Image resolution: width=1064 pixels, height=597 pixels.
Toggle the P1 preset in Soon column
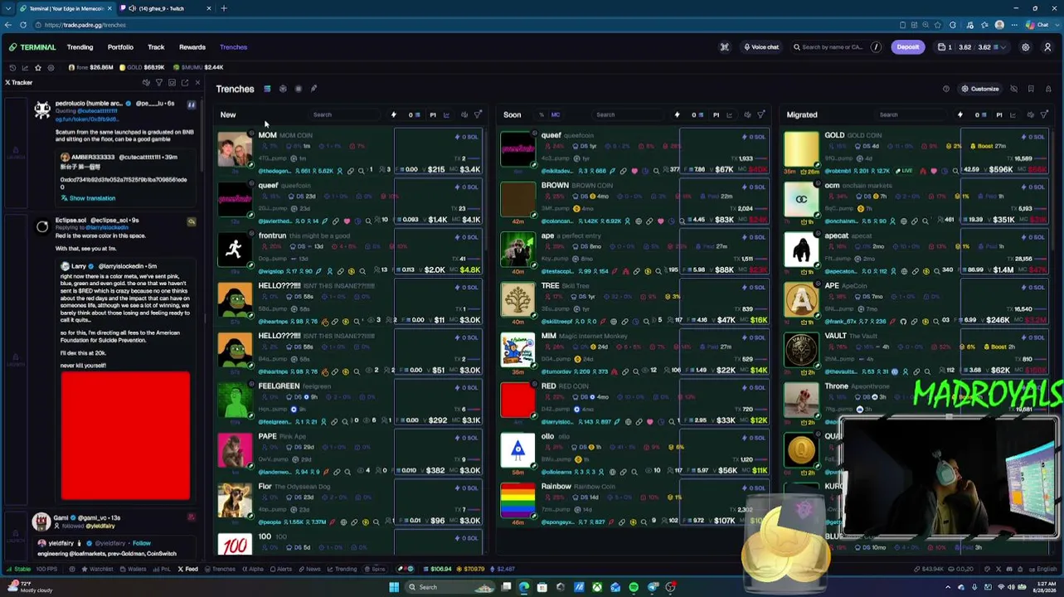point(716,115)
